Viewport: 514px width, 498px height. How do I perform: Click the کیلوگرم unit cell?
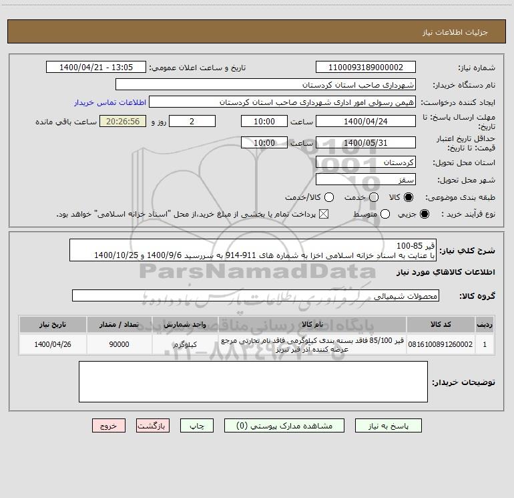coord(185,344)
